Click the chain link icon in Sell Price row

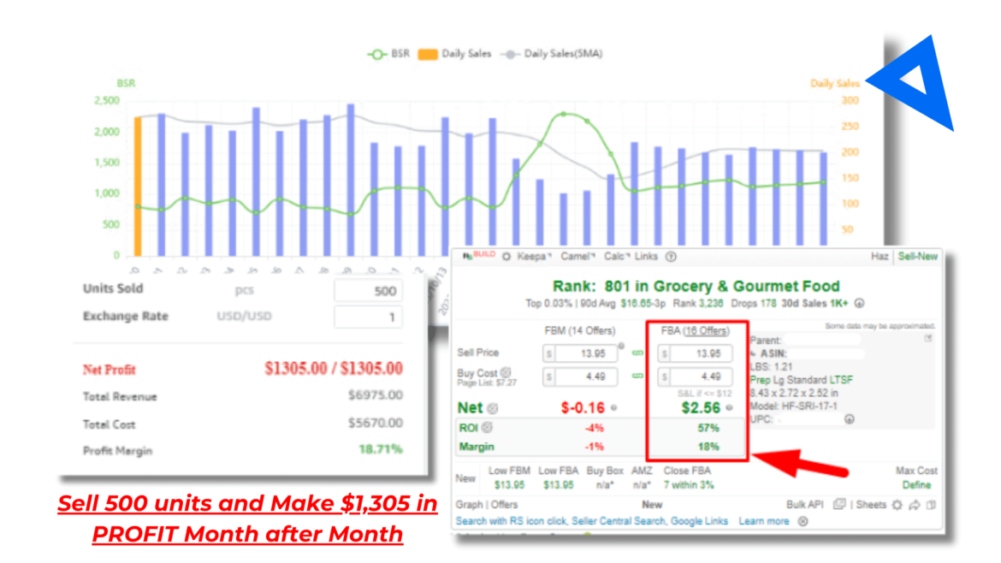click(637, 353)
